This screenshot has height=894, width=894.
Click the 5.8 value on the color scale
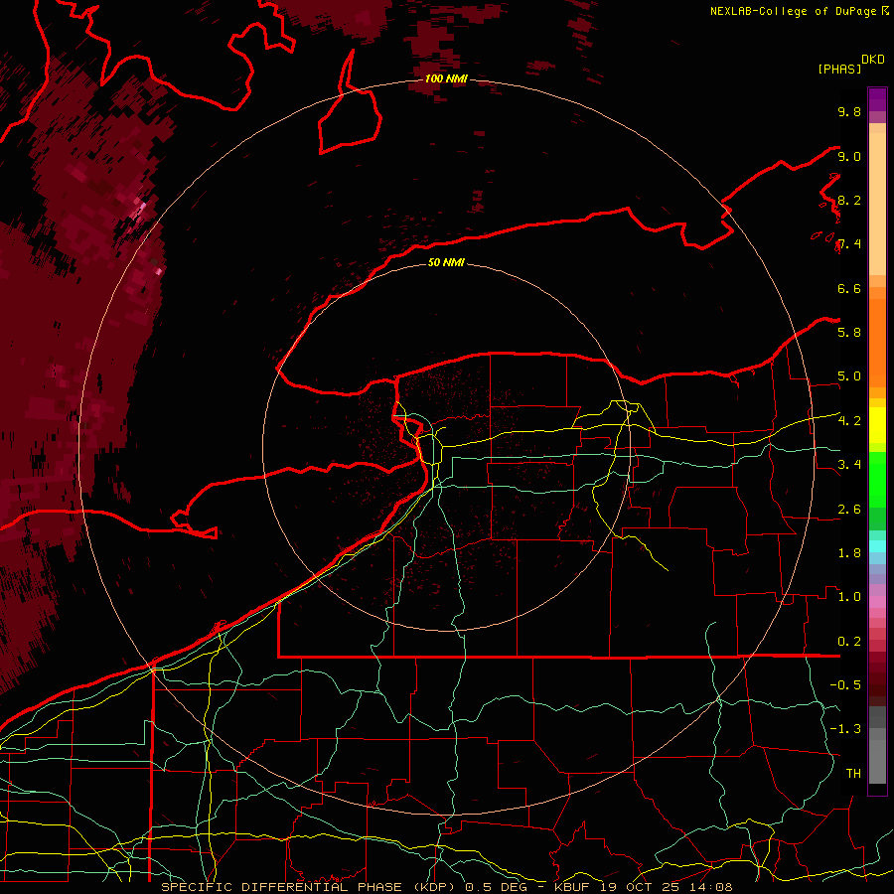click(849, 333)
